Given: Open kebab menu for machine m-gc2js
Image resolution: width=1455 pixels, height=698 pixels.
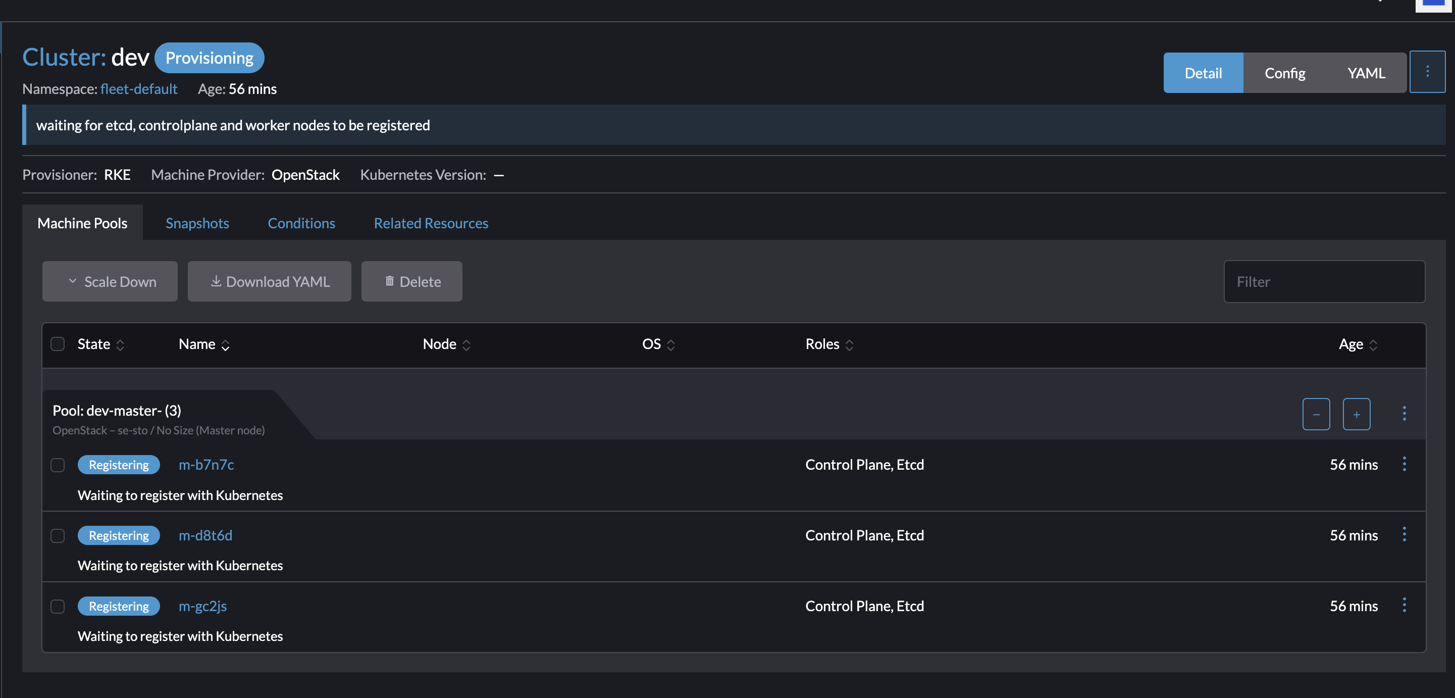Looking at the screenshot, I should click(x=1405, y=605).
